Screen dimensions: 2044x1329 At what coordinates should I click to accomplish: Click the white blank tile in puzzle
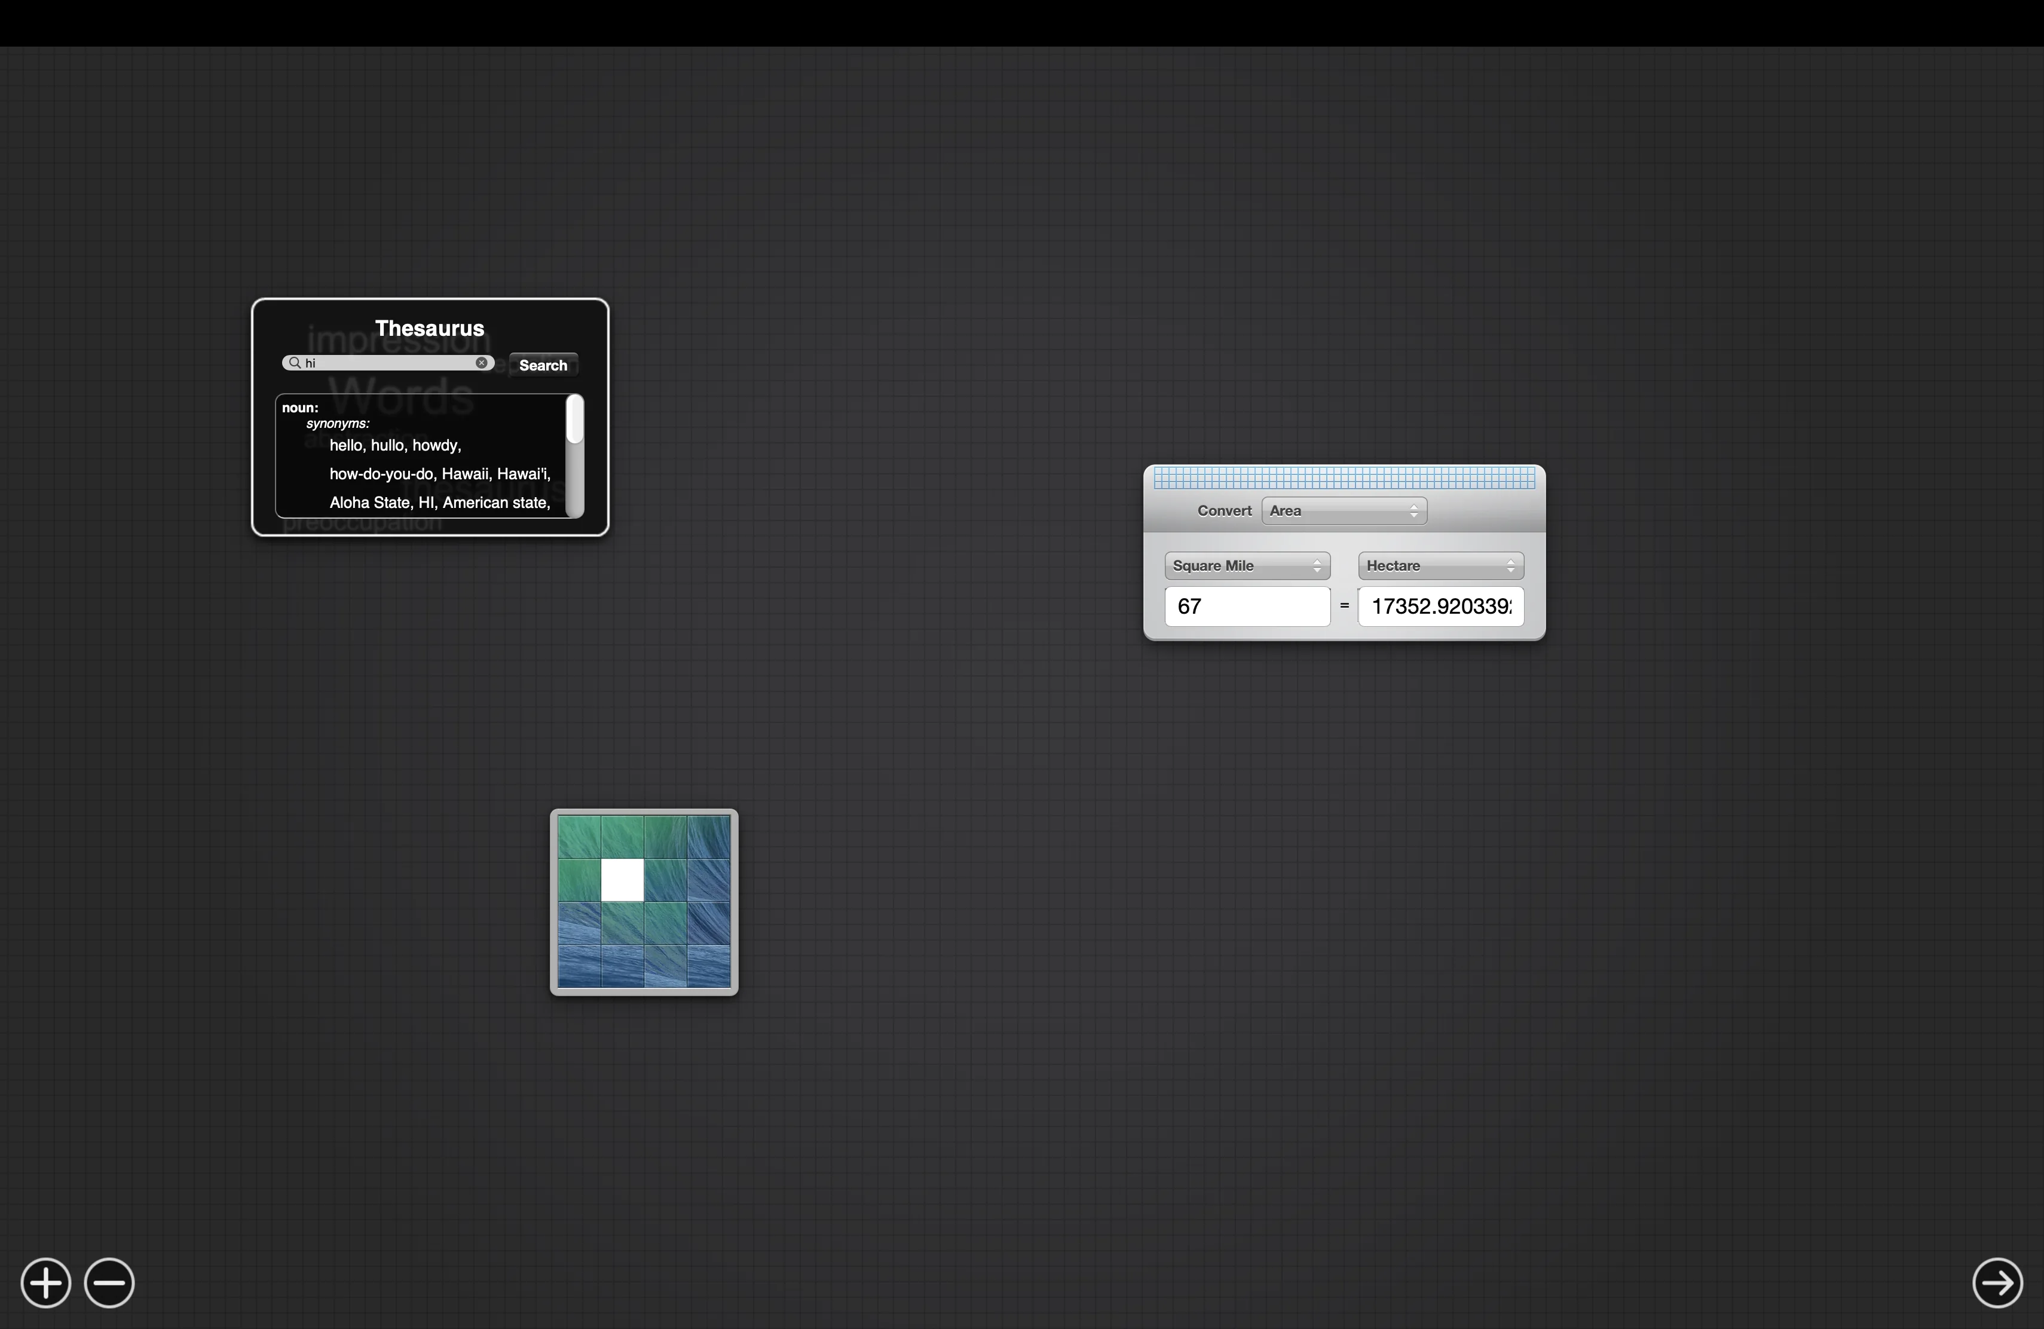pos(623,880)
